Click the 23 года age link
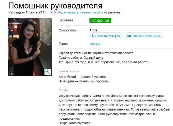Viewport: 173px width, 126px height. coord(81,62)
